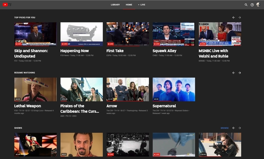Screen dimensions: 264x159
Task: Resume Pirates of the Caribbean thumbnail
Action: coord(81,89)
